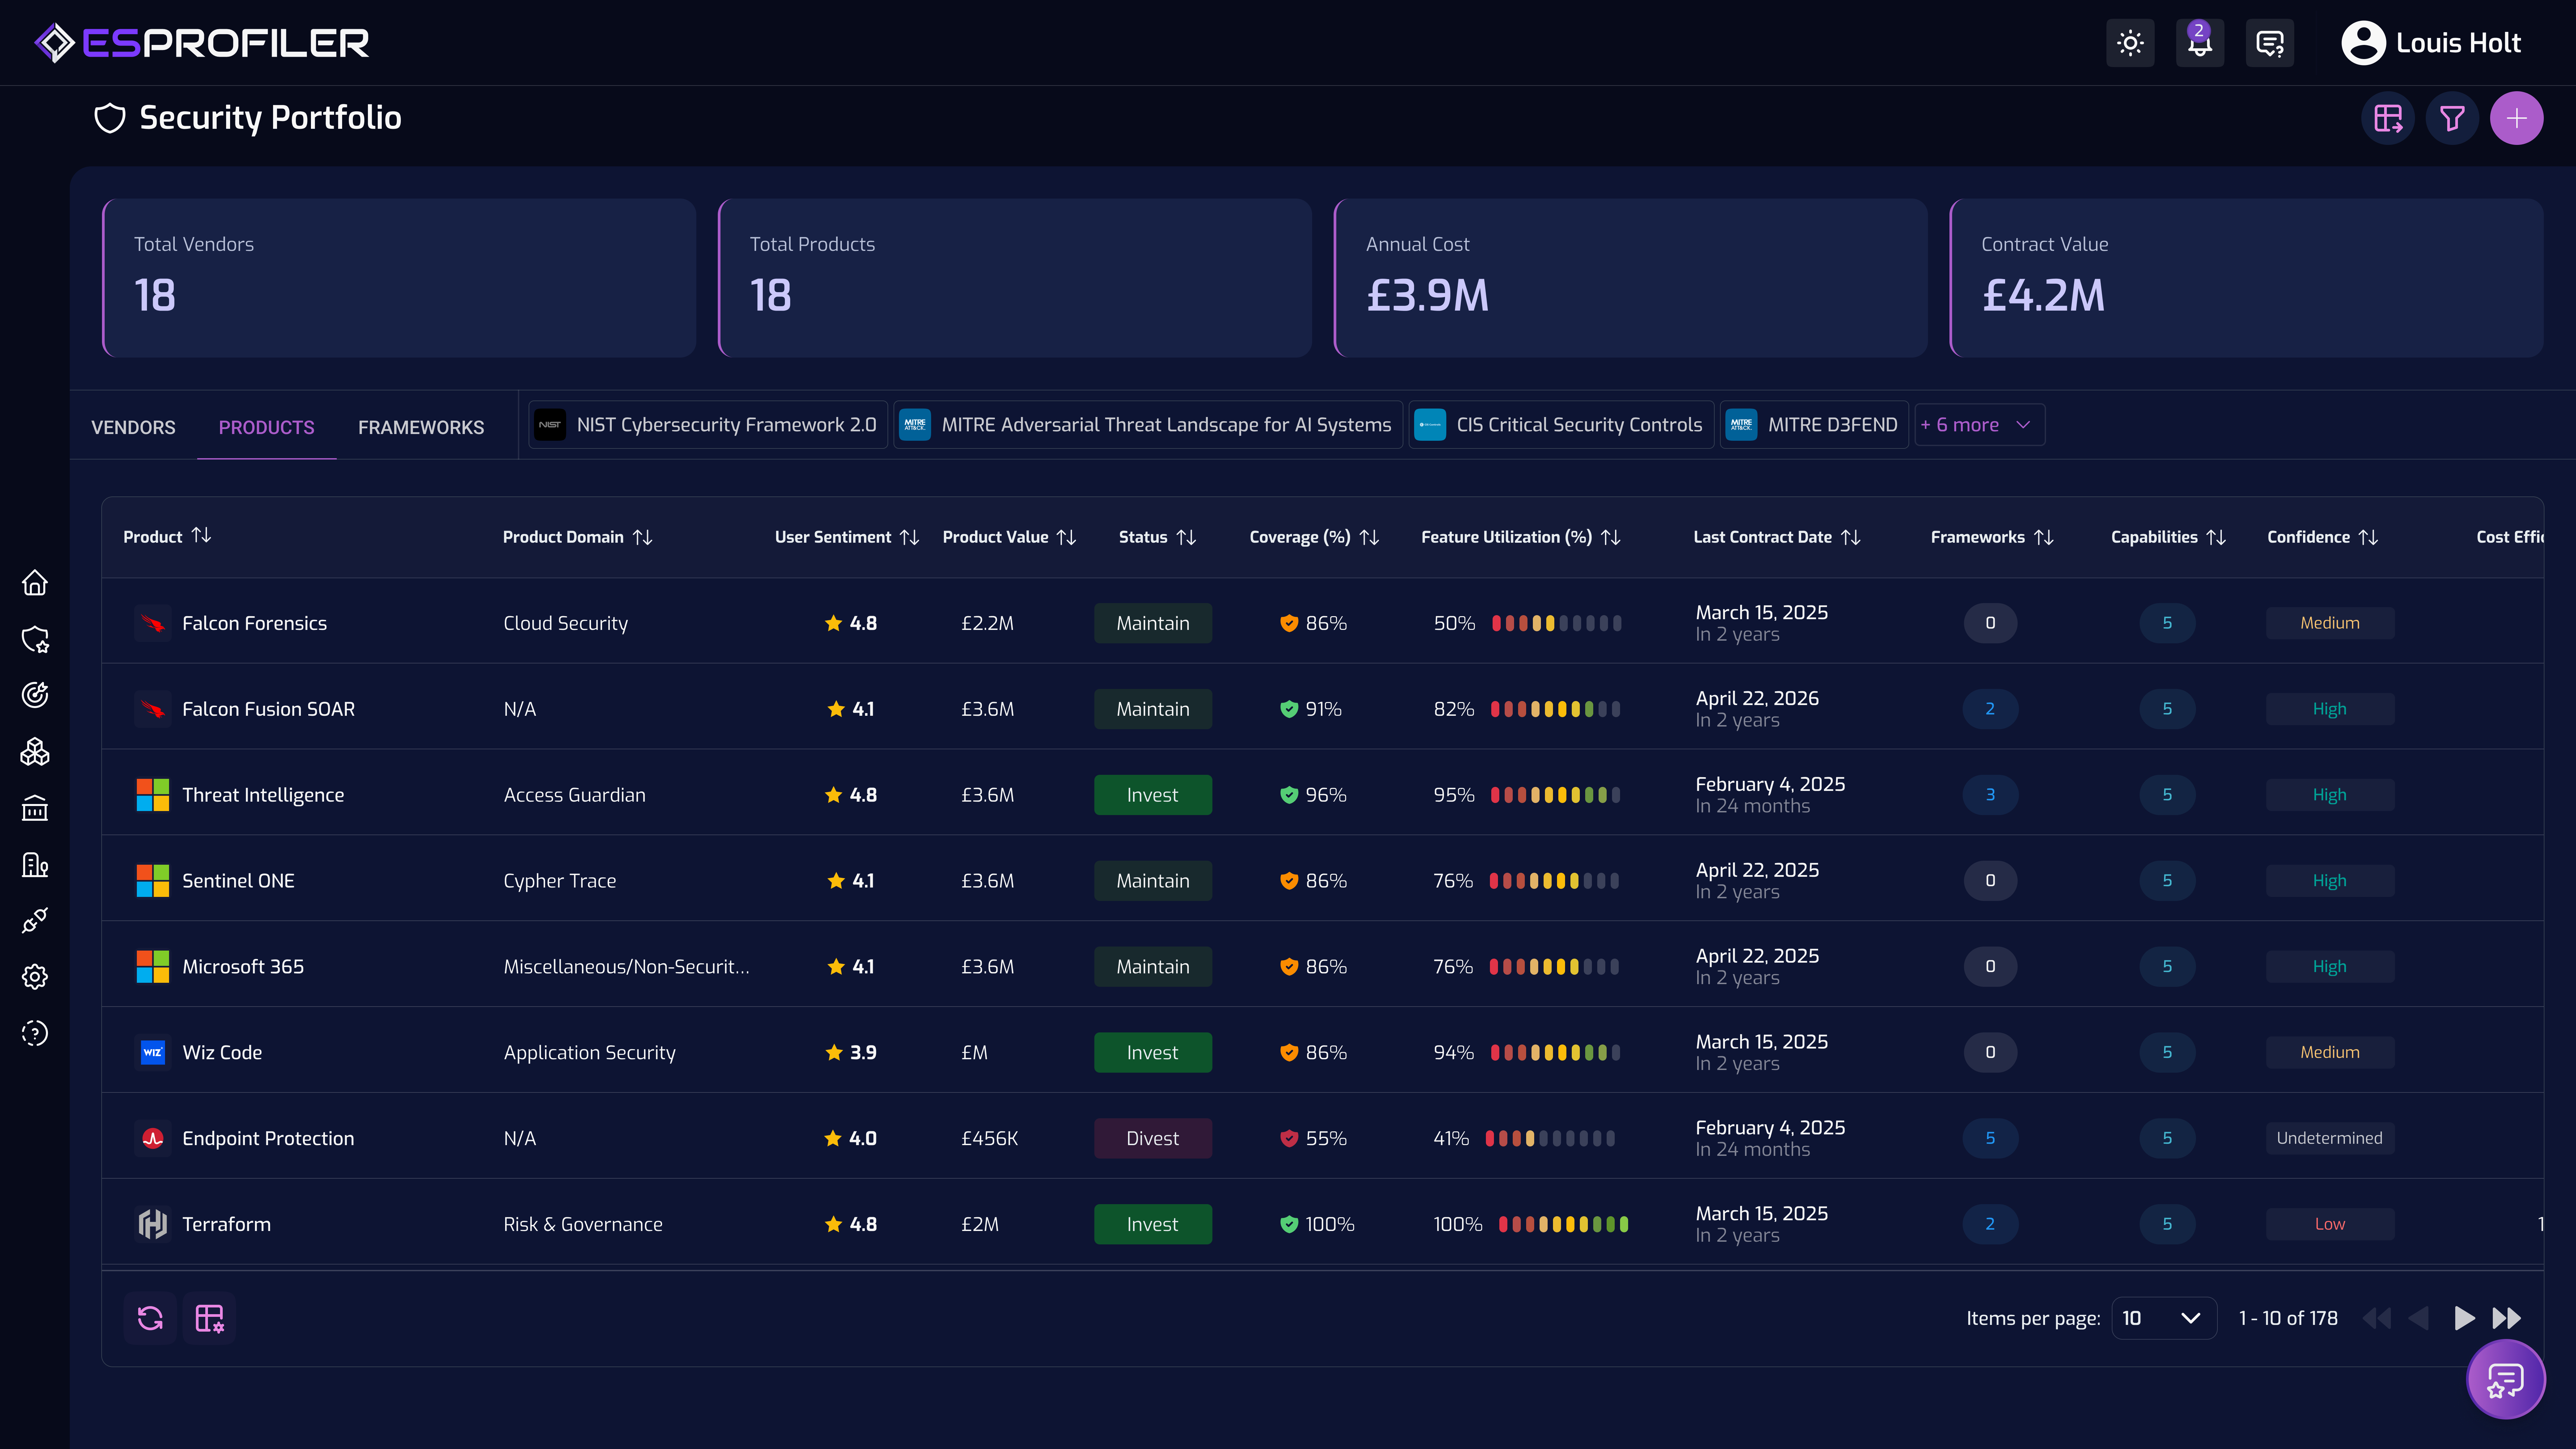Switch to the VENDORS tab

(x=133, y=427)
